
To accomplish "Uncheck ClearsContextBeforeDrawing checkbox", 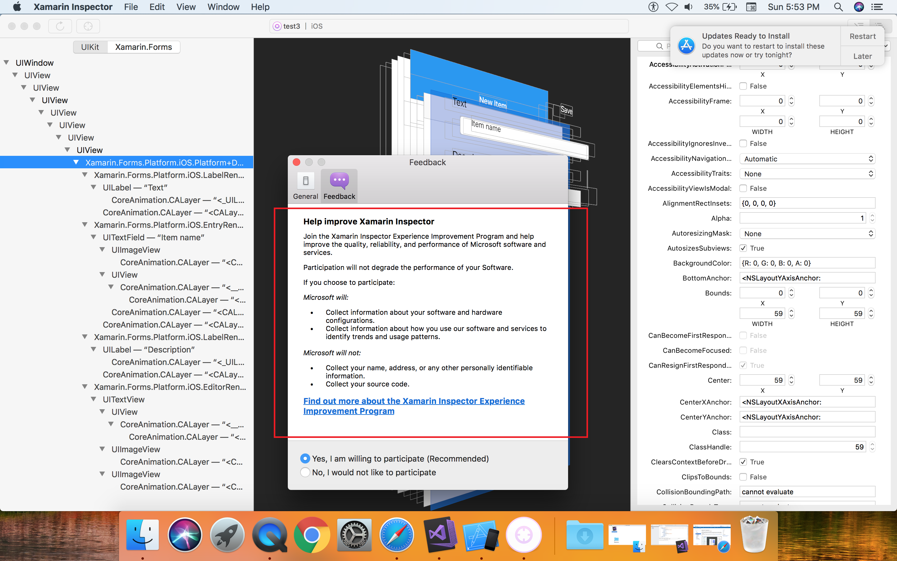I will 743,462.
